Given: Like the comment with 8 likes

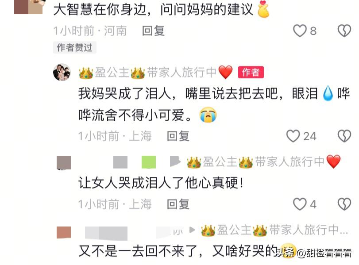Looking at the screenshot, I should coord(300,31).
